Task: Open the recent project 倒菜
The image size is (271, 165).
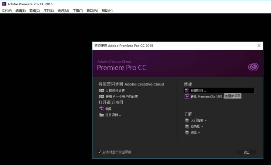Action: [108, 109]
